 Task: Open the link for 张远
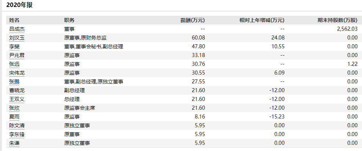(x=14, y=64)
